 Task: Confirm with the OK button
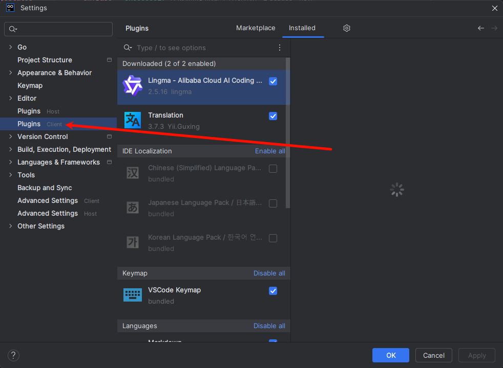390,355
